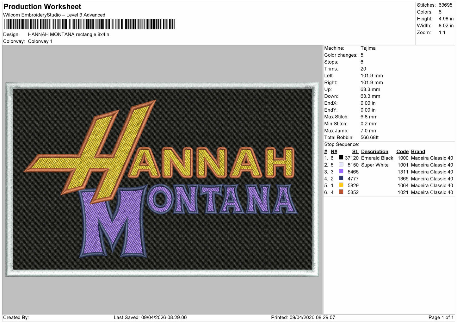Click the Up value '63.3 mm'
This screenshot has width=457, height=323.
coord(370,90)
